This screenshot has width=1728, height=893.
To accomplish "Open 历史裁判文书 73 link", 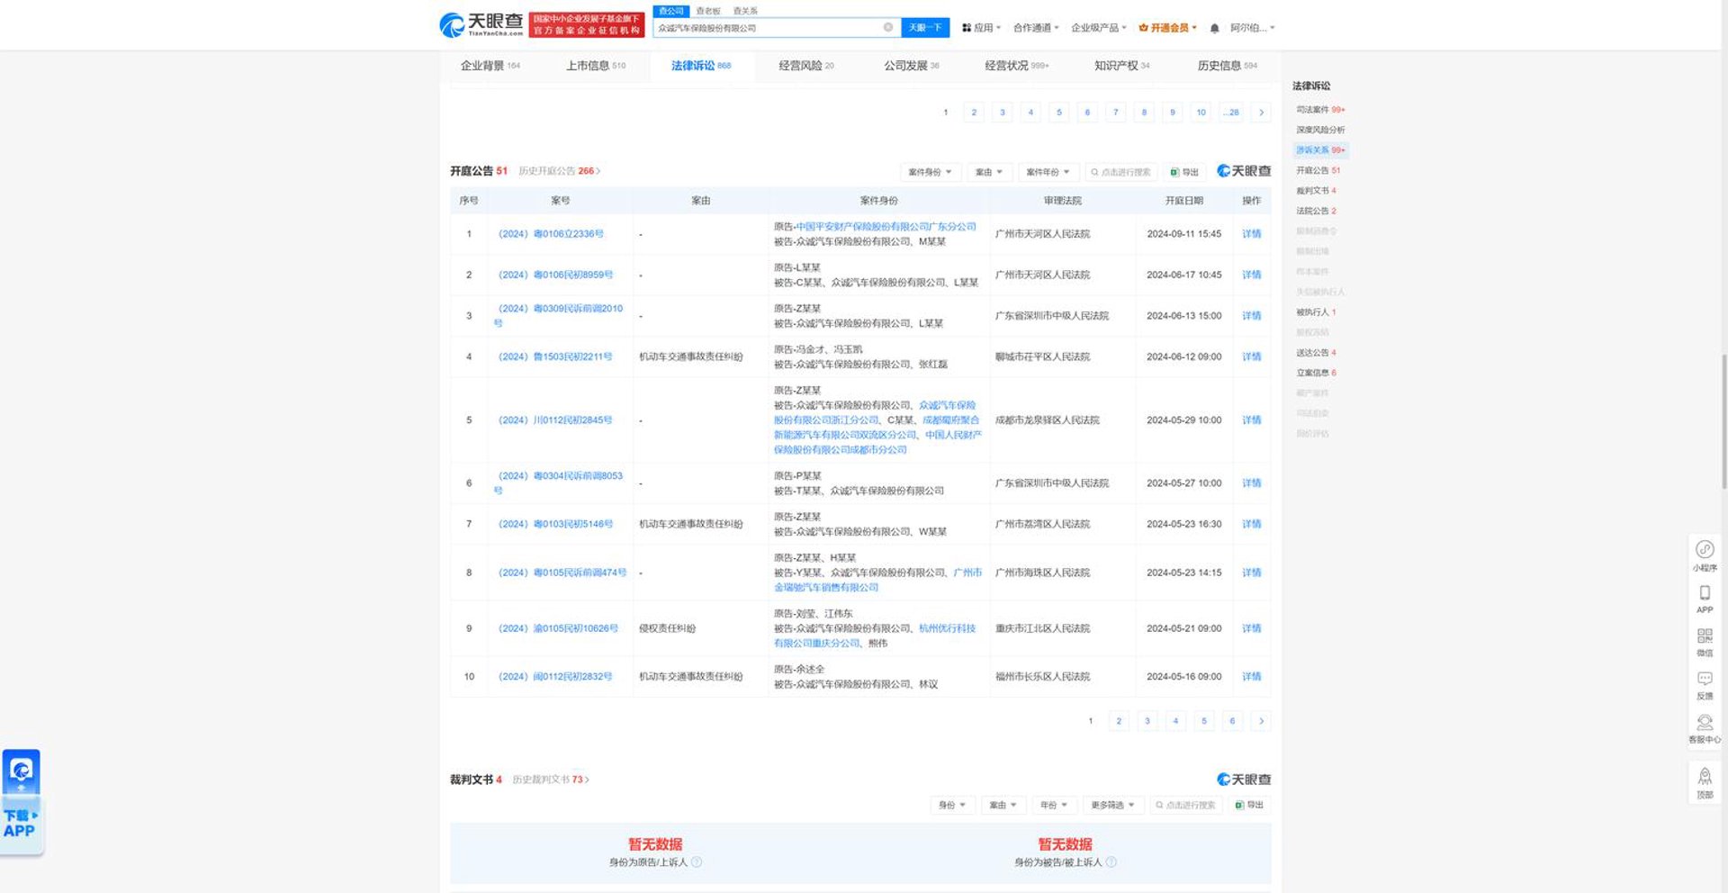I will click(x=551, y=780).
